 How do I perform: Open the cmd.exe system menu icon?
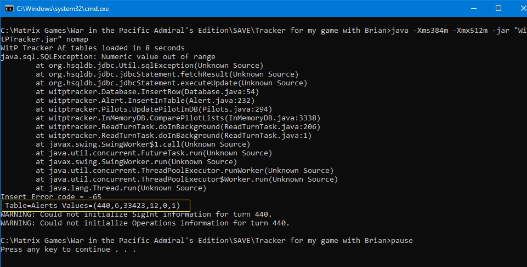tap(9, 8)
